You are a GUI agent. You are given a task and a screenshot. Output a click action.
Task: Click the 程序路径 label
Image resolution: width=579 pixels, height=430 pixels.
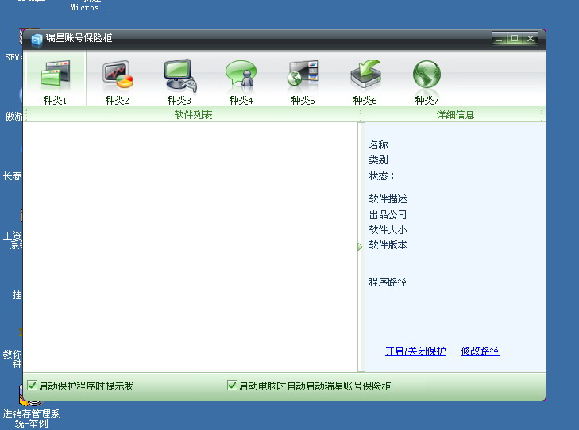388,282
